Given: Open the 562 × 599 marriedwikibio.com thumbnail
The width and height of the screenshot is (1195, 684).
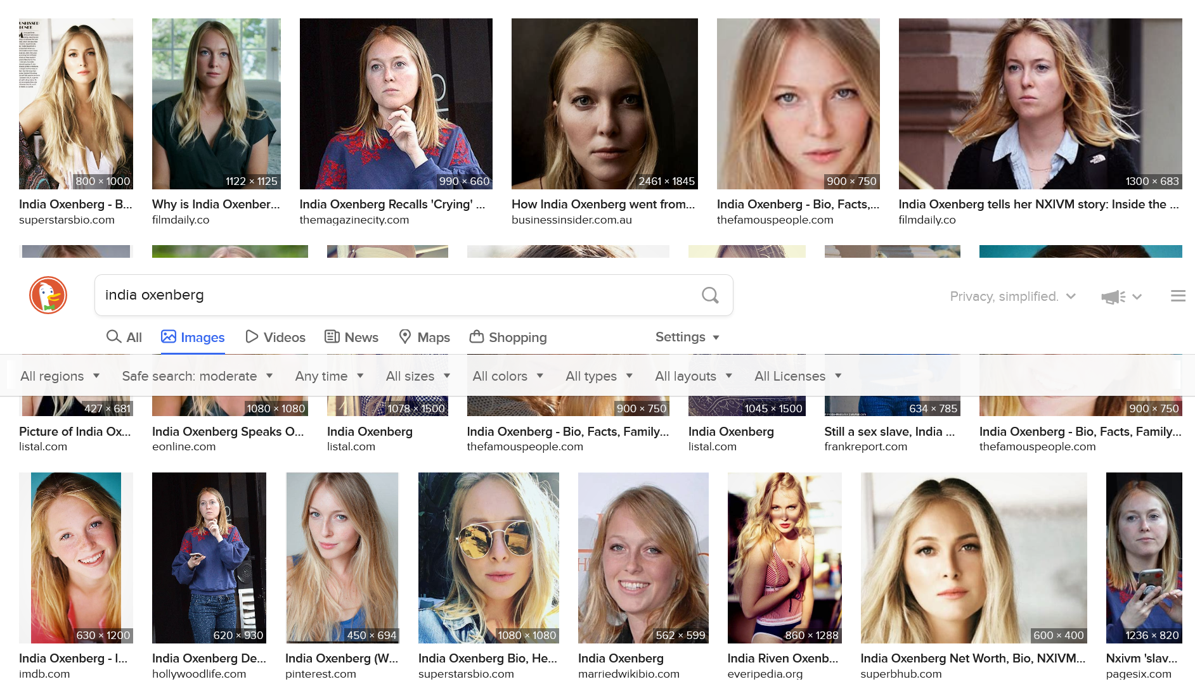Looking at the screenshot, I should (x=643, y=558).
